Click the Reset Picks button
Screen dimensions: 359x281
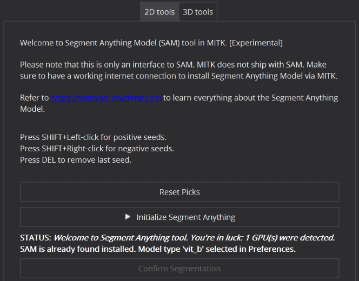pyautogui.click(x=179, y=192)
